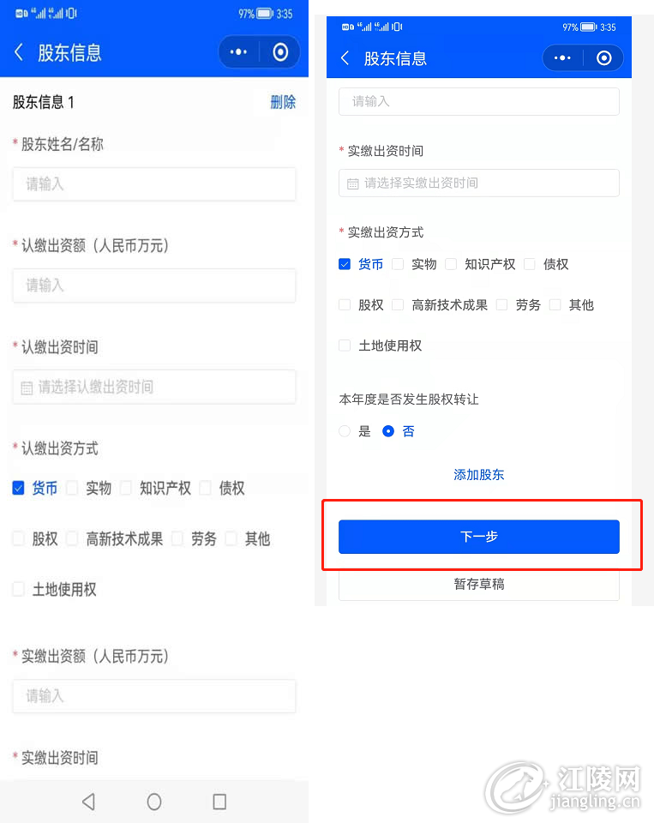Select 是 for 股权转让 question
Screen dimensions: 654x823
[x=345, y=431]
